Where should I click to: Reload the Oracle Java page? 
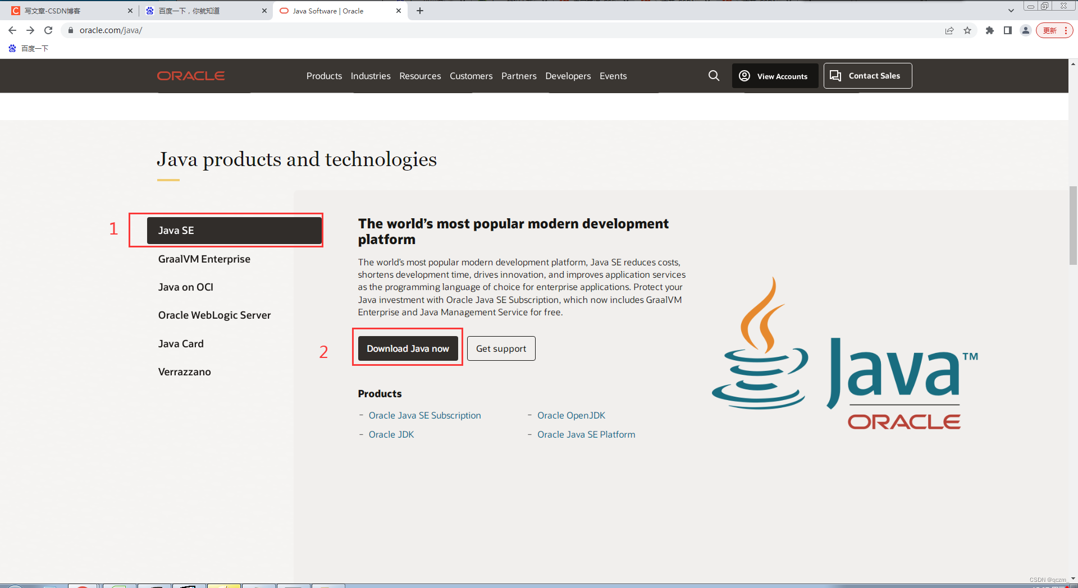pos(48,30)
